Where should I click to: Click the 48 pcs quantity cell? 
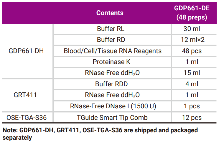point(192,51)
